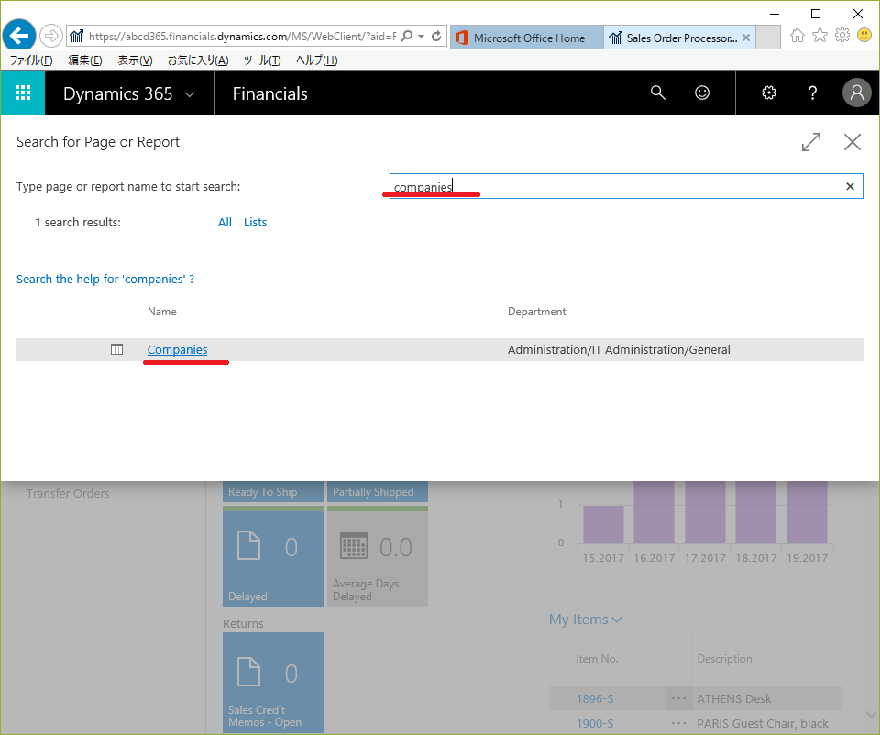Click the Delayed document tile

(x=273, y=556)
